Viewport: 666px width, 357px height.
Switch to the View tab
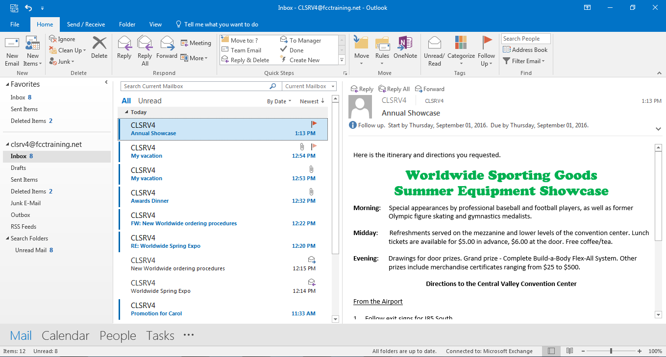pyautogui.click(x=155, y=24)
